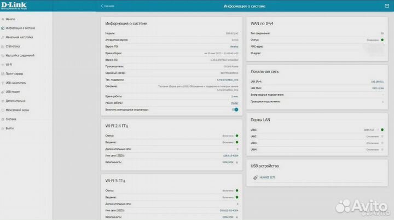This screenshot has height=220, width=394.
Task: Click the Межсетевой экран shield icon
Action: point(3,109)
